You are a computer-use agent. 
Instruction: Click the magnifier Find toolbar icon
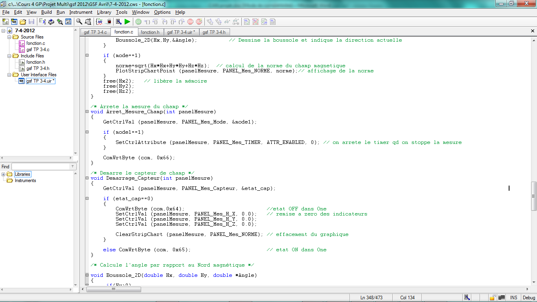(x=79, y=22)
